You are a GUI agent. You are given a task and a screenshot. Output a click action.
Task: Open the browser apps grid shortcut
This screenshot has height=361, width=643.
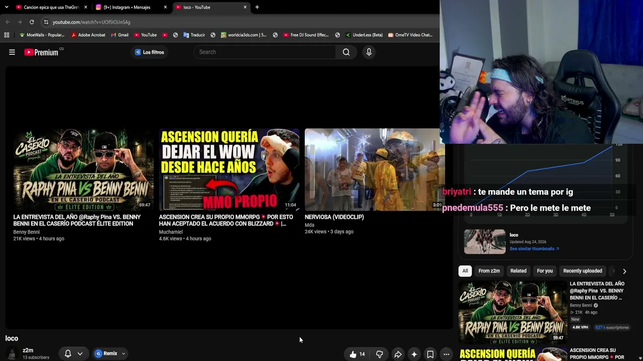pyautogui.click(x=7, y=35)
